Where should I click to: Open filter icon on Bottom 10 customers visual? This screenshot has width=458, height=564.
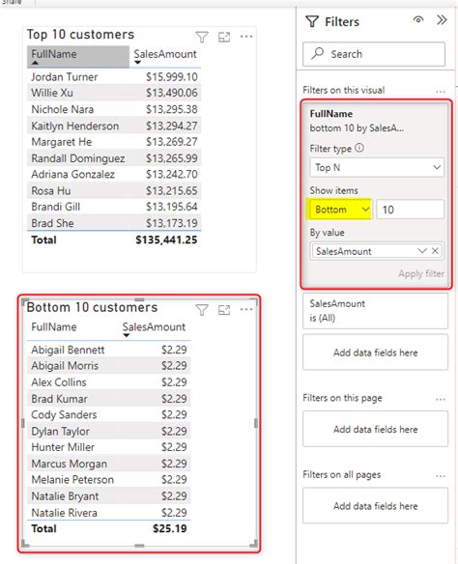(x=202, y=310)
